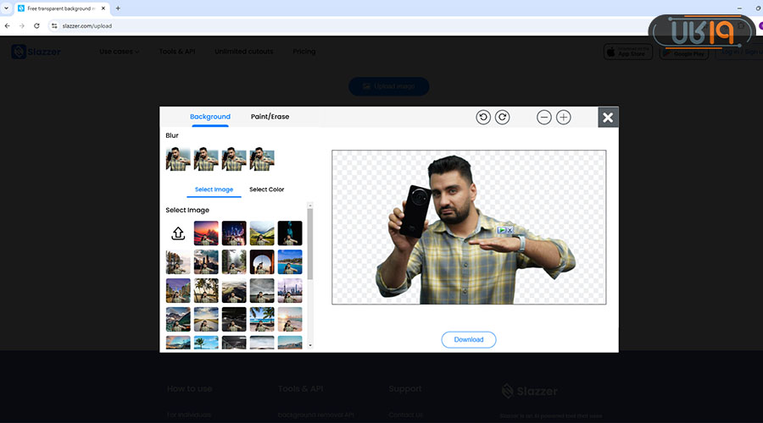Switch to the Paint/Erase tab
The image size is (763, 423).
[270, 117]
